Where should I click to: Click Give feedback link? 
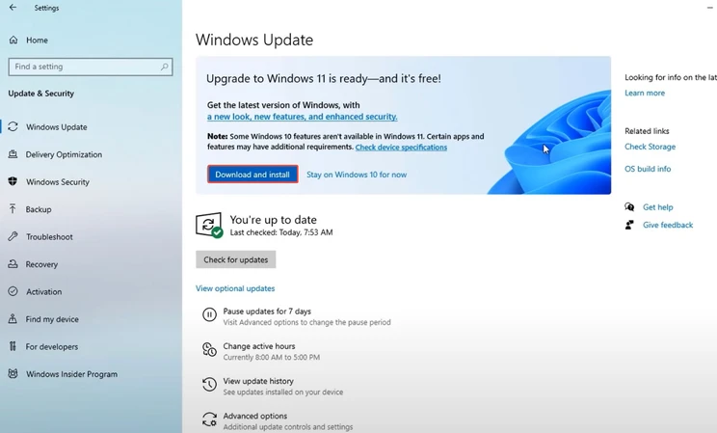pyautogui.click(x=668, y=225)
